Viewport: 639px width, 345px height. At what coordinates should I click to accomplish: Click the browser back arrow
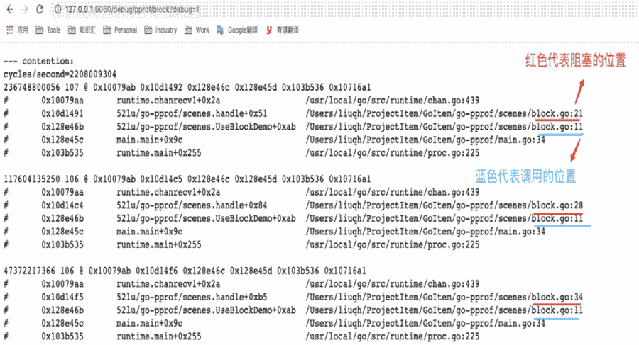click(10, 10)
